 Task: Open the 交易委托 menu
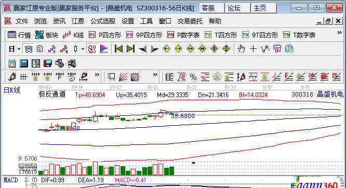pyautogui.click(x=190, y=21)
